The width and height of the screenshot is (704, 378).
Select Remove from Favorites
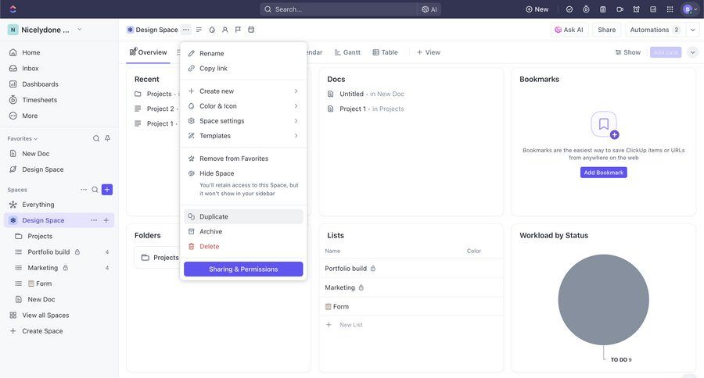[x=243, y=159]
